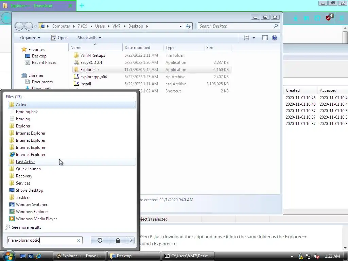This screenshot has width=348, height=261.
Task: Open Share with dropdown menu
Action: 89,38
